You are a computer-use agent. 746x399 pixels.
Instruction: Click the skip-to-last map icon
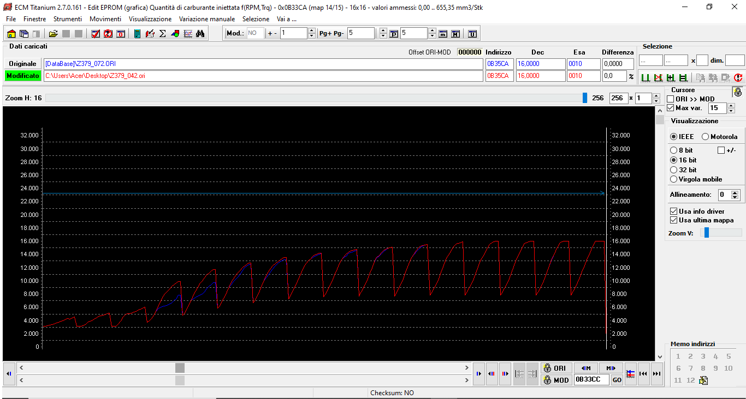[657, 373]
